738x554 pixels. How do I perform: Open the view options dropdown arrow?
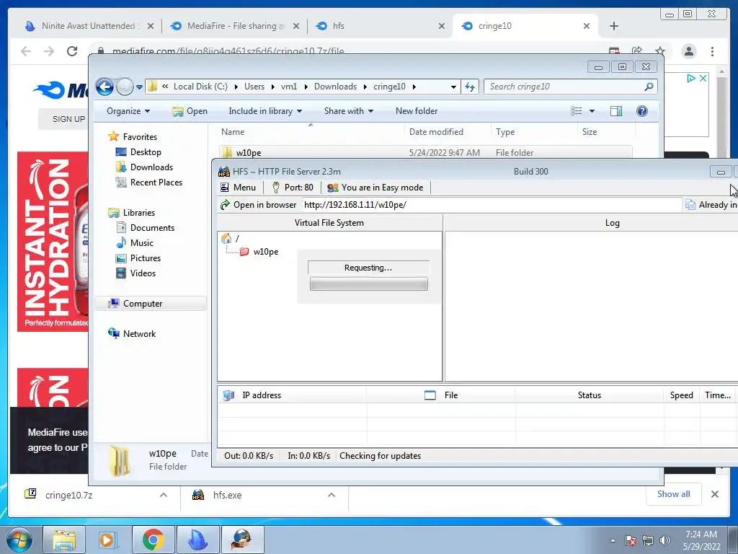coord(592,111)
